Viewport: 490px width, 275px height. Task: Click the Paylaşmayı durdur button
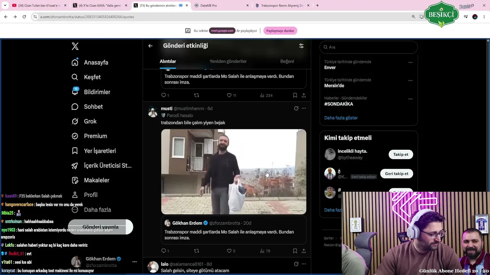point(280,31)
